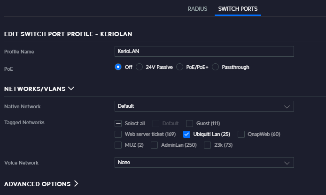Open the Native Network dropdown
Viewport: 326px width, 195px height.
click(204, 106)
